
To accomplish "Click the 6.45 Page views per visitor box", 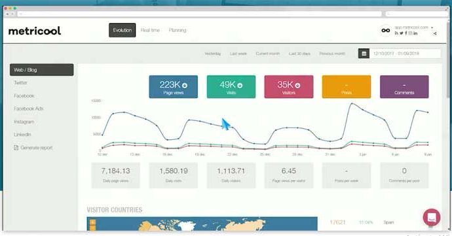I will point(288,175).
